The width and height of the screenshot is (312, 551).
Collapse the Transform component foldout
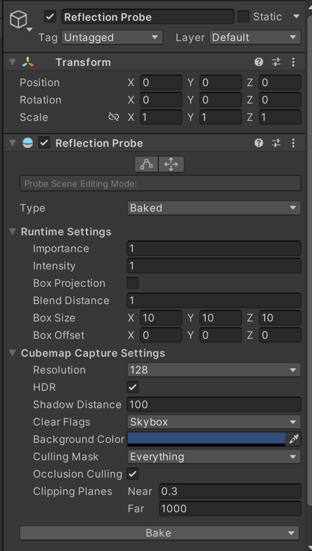pyautogui.click(x=13, y=62)
